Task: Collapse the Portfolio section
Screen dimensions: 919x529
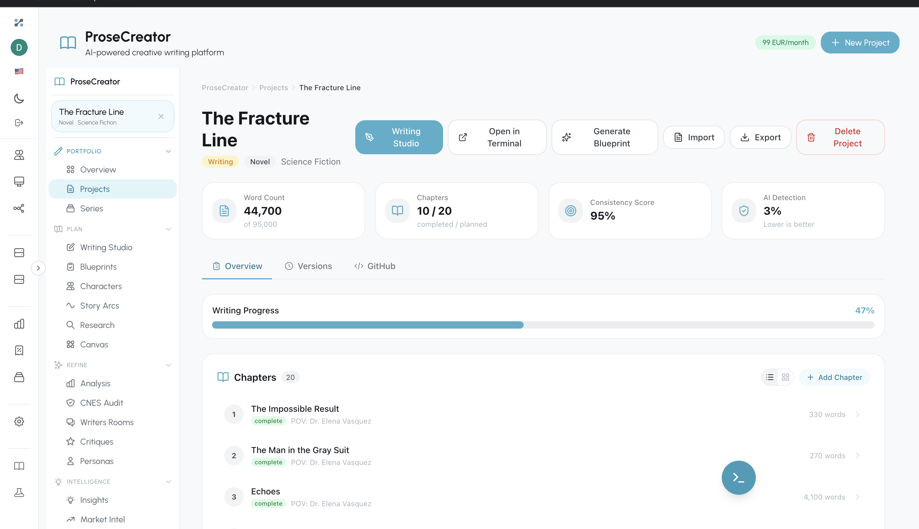Action: 168,151
